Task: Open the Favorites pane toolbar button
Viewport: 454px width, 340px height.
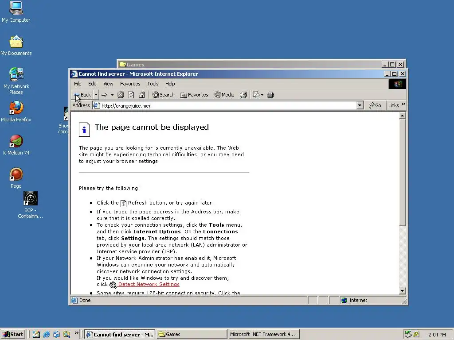Action: pos(194,95)
